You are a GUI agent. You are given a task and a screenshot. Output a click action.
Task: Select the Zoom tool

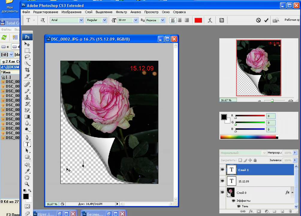[27, 184]
